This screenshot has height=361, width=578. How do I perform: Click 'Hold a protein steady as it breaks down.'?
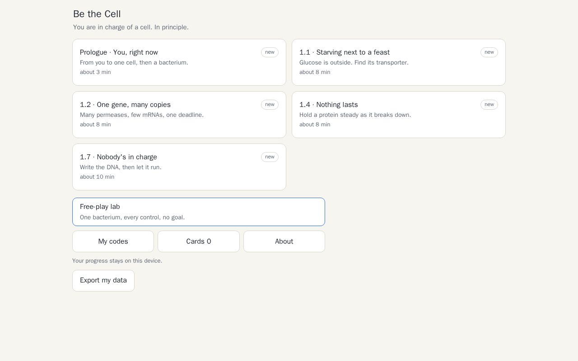[355, 115]
